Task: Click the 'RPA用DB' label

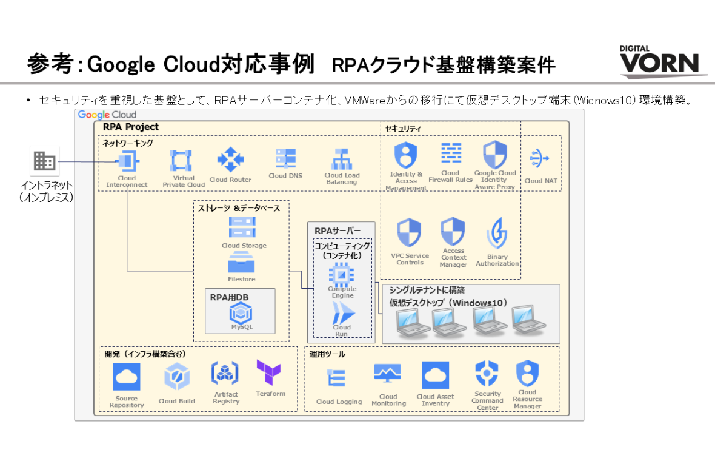Action: click(230, 297)
